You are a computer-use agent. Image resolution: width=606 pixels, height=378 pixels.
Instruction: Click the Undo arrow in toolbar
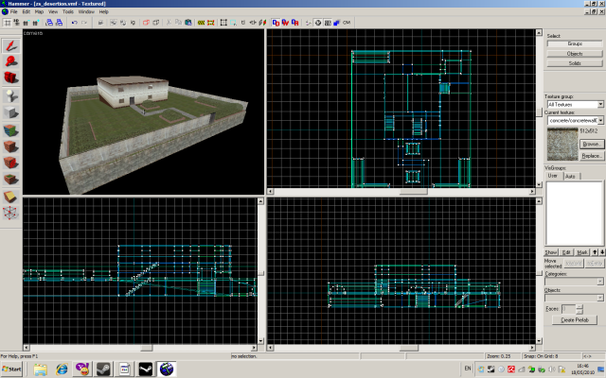click(x=75, y=21)
